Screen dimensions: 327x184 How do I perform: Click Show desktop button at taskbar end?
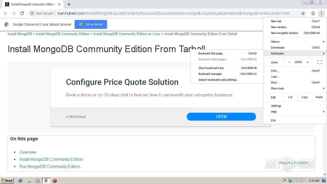324,181
